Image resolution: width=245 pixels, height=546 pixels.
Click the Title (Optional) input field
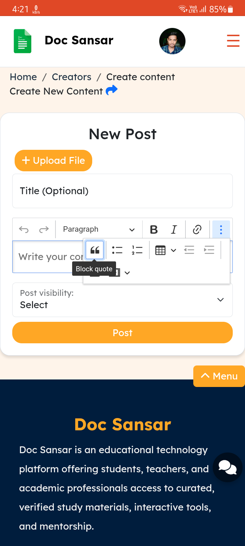(122, 191)
